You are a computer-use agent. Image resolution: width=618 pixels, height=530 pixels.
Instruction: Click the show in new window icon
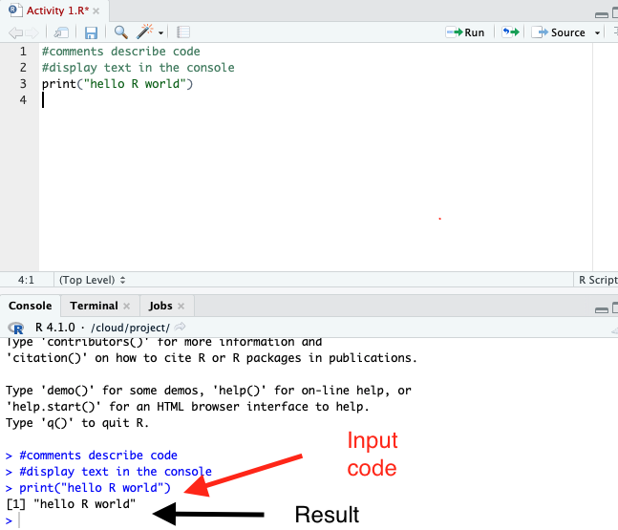[x=60, y=32]
